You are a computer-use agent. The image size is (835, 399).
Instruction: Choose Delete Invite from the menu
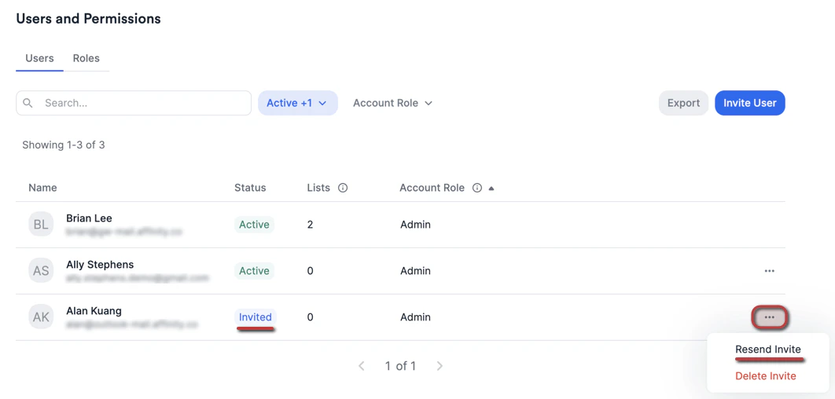click(x=765, y=376)
